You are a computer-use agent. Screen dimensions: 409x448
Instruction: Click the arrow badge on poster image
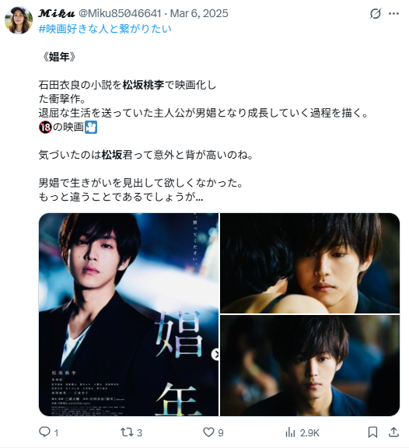[215, 355]
